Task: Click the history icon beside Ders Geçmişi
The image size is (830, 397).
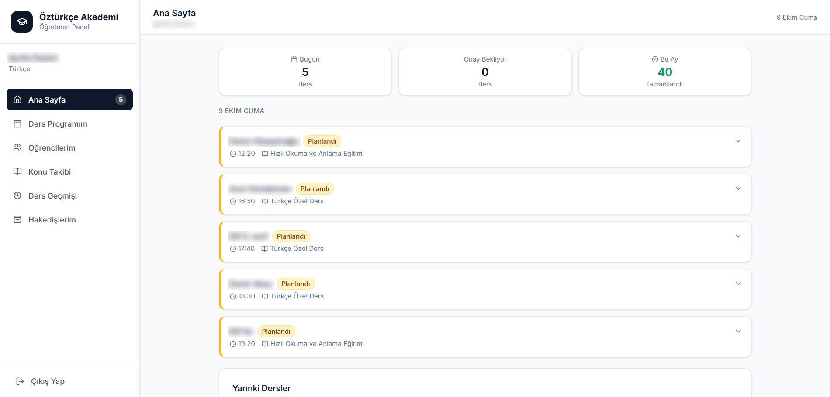Action: 17,195
